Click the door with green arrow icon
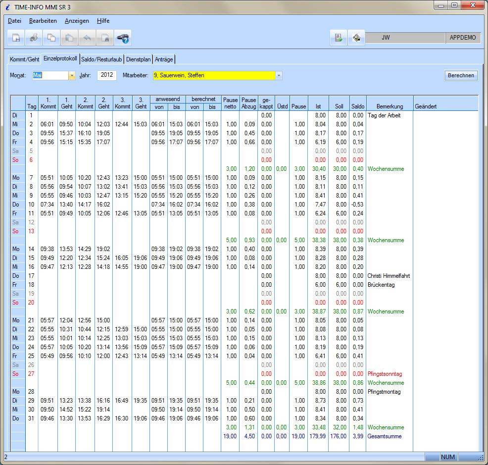 pos(339,38)
